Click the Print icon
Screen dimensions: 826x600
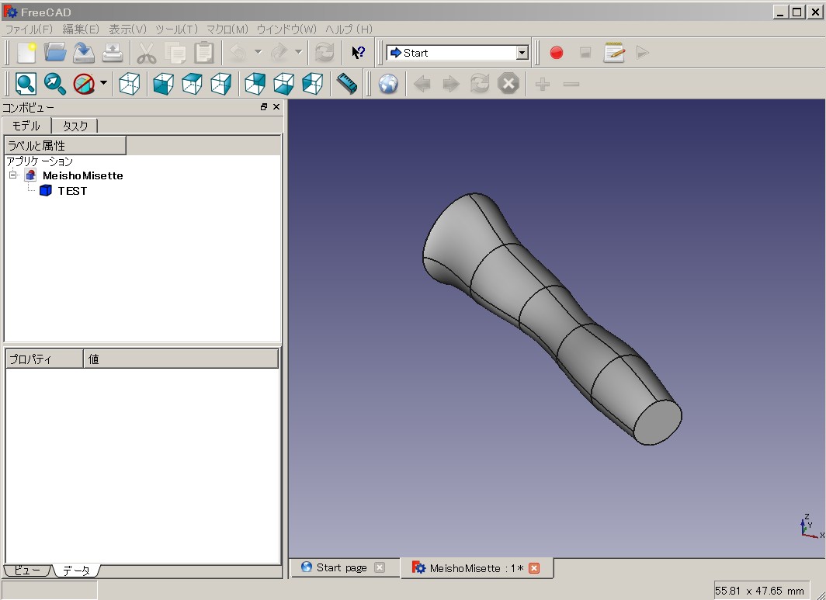click(113, 53)
